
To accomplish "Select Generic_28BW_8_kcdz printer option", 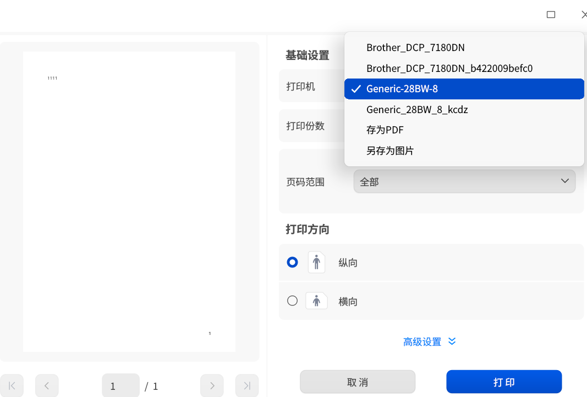I will (464, 109).
